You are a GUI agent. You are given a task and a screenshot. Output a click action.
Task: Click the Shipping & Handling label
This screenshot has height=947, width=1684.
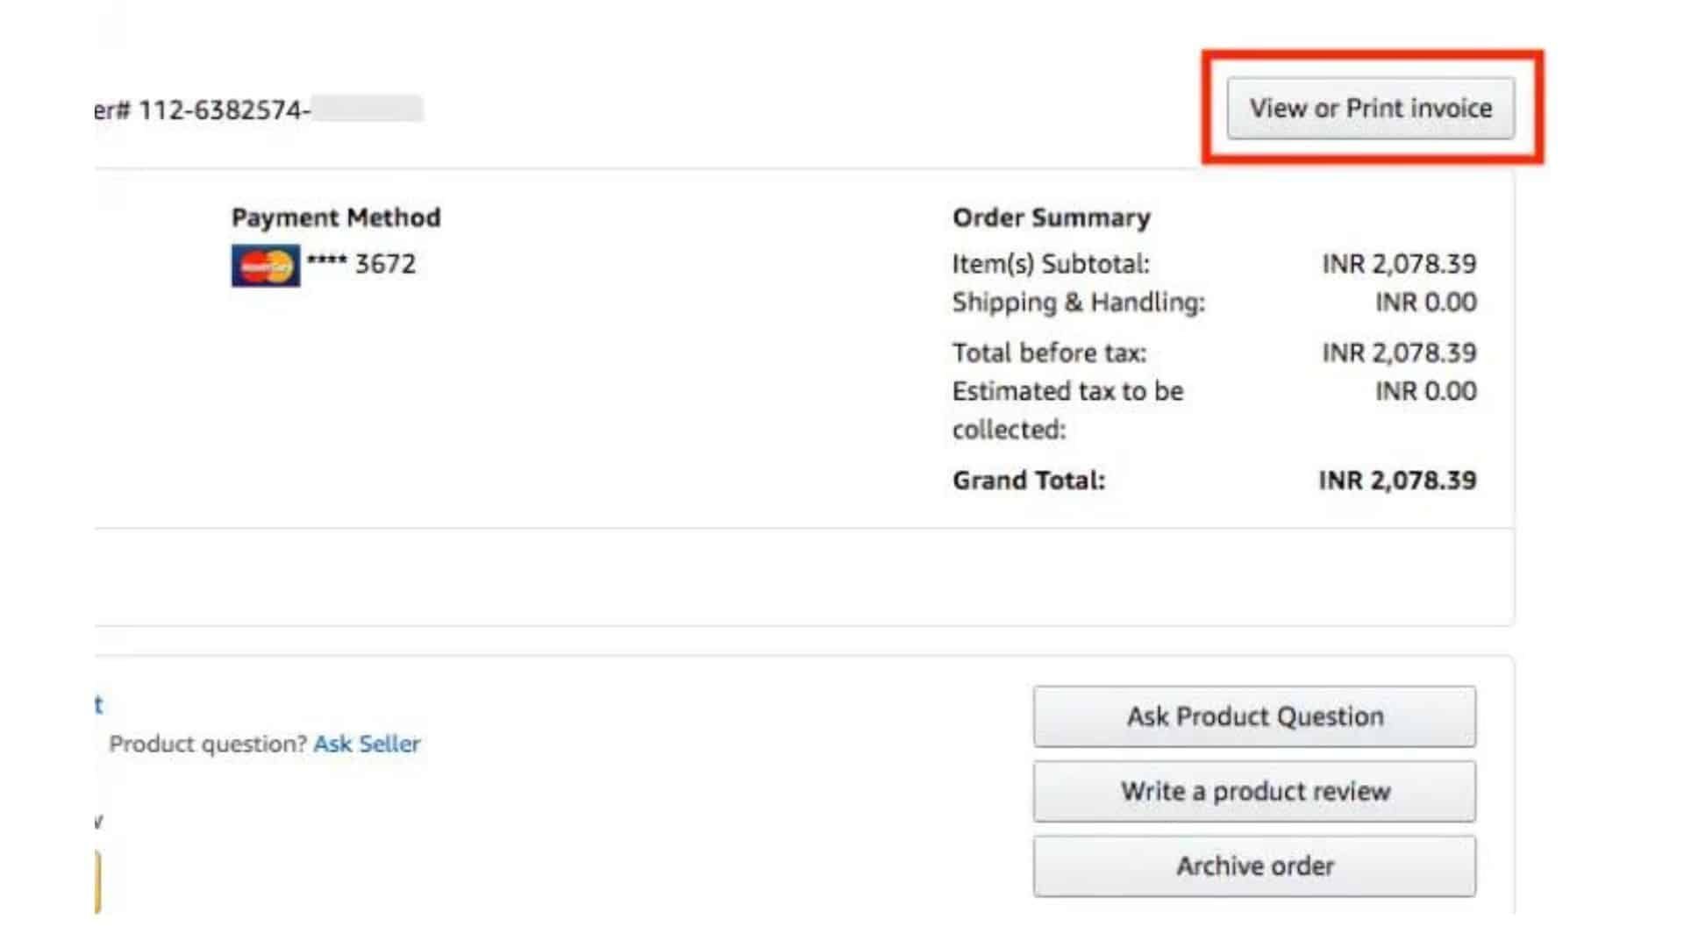click(1079, 303)
